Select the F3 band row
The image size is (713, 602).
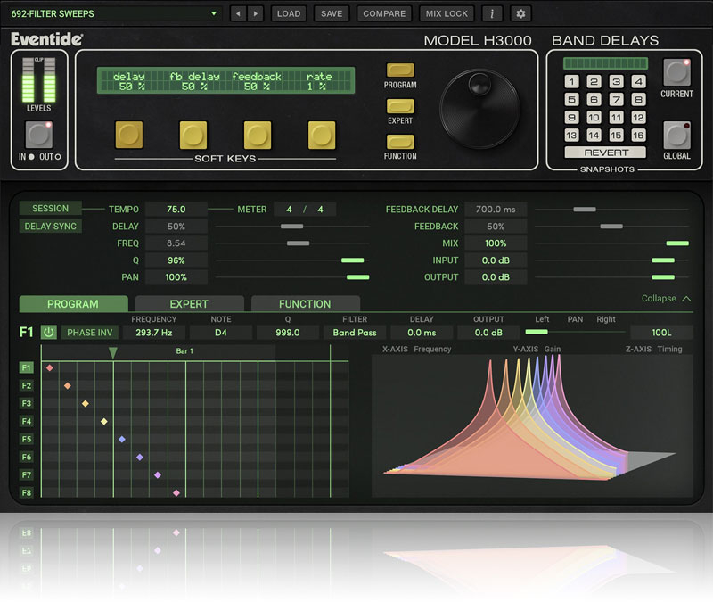click(x=27, y=404)
